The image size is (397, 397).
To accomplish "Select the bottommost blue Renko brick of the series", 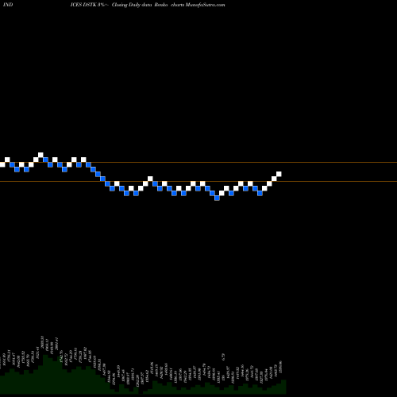I will pyautogui.click(x=217, y=198).
